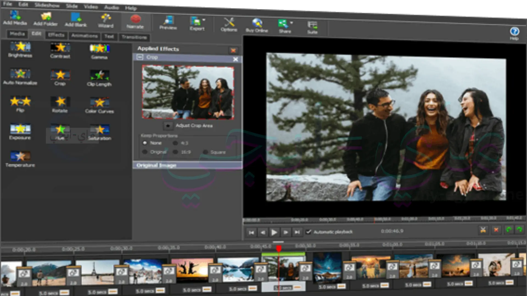This screenshot has height=296, width=527.
Task: Select the jumping silhouettes sunset slide
Action: (192, 270)
